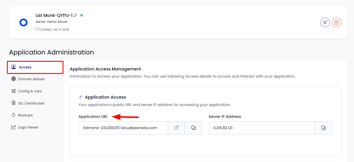Viewport: 354px width, 162px height.
Task: Click the Application Access Management heading
Action: click(105, 69)
